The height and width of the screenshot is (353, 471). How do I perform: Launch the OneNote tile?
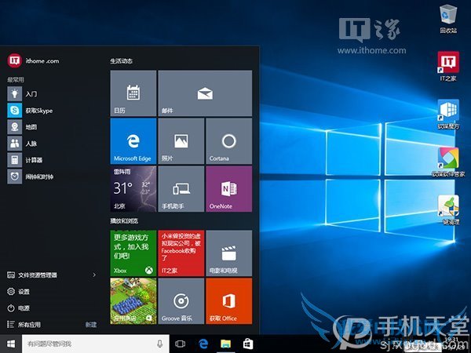(229, 189)
